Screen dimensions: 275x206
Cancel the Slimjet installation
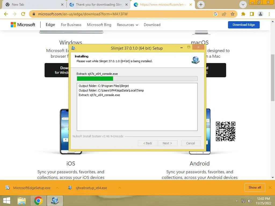tap(190, 143)
